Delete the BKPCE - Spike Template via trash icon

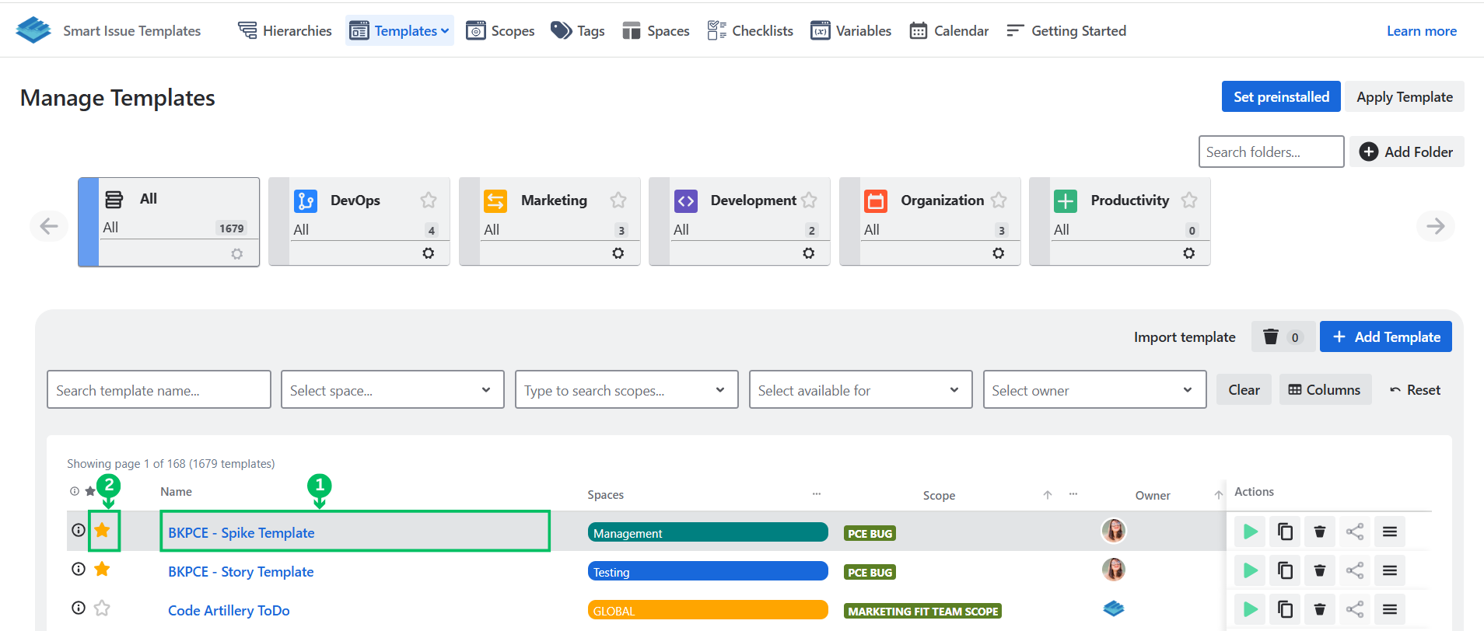[1320, 532]
